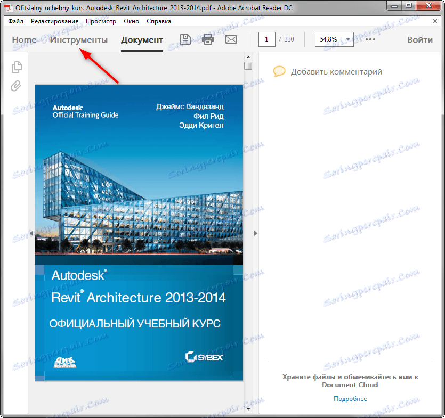
Task: Click the scrollbar down arrow
Action: [x=248, y=409]
